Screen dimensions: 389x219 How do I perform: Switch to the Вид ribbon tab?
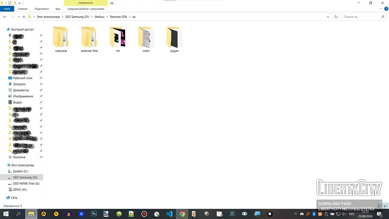tap(58, 9)
